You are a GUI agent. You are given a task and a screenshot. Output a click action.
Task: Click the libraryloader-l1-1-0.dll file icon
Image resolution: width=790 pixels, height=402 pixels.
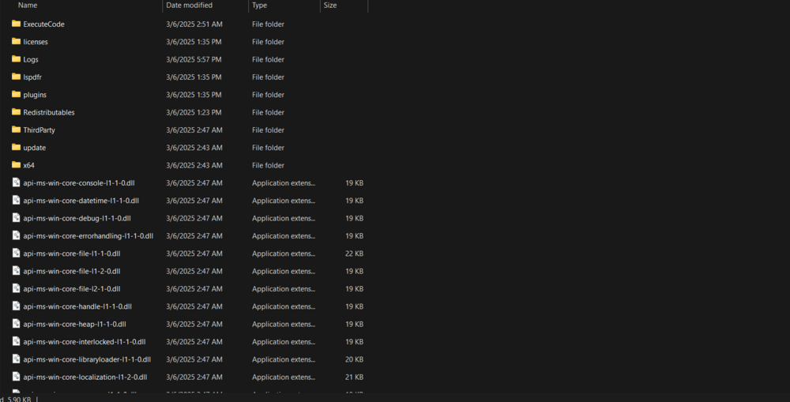click(x=16, y=359)
